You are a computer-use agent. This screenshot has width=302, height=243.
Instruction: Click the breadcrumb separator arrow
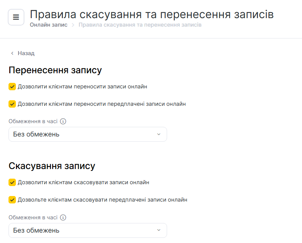click(73, 25)
